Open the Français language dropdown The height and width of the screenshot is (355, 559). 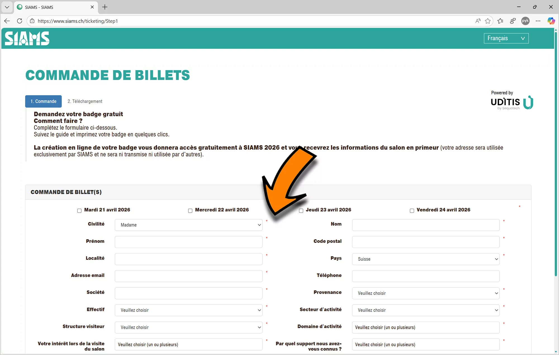click(x=506, y=38)
